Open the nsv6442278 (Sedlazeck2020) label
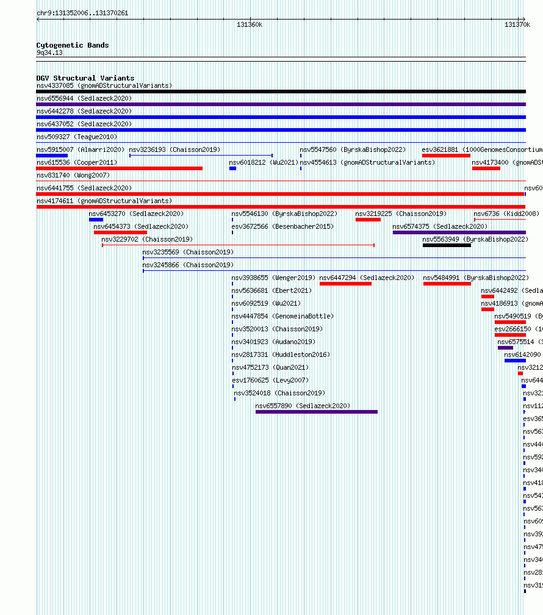This screenshot has height=615, width=543. click(x=84, y=112)
